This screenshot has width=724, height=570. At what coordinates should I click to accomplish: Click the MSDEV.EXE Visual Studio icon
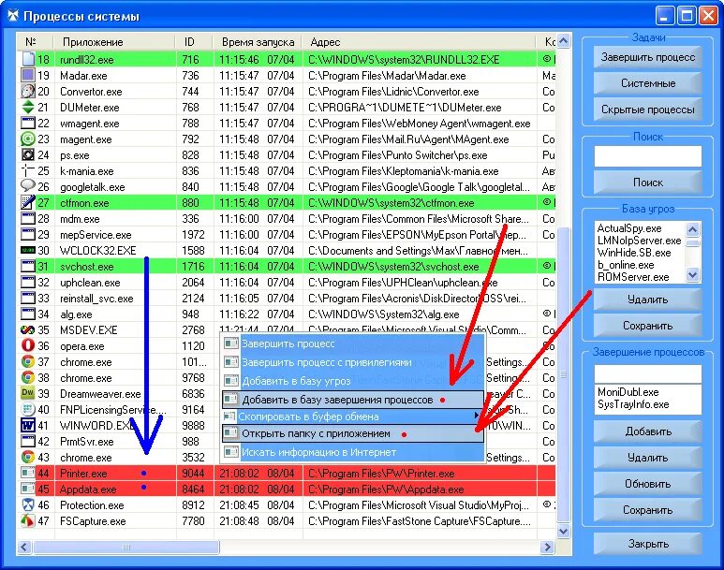coord(28,330)
